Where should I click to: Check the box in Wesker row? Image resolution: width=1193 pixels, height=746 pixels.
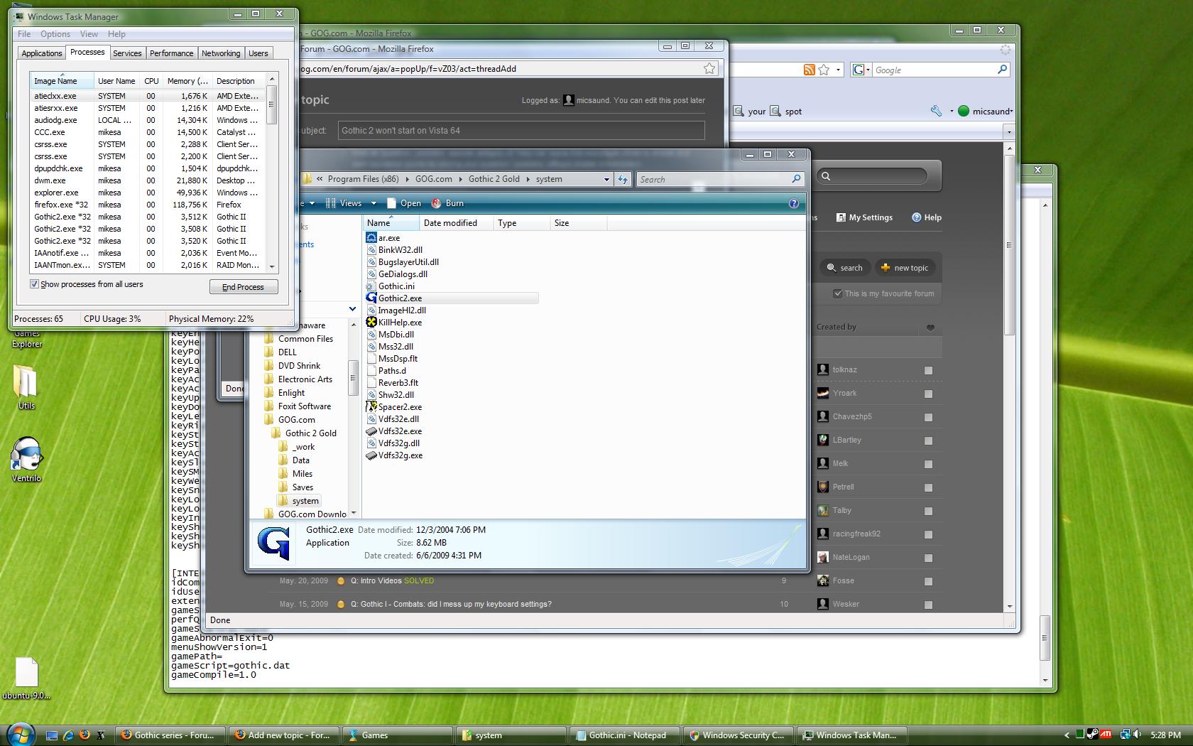928,605
